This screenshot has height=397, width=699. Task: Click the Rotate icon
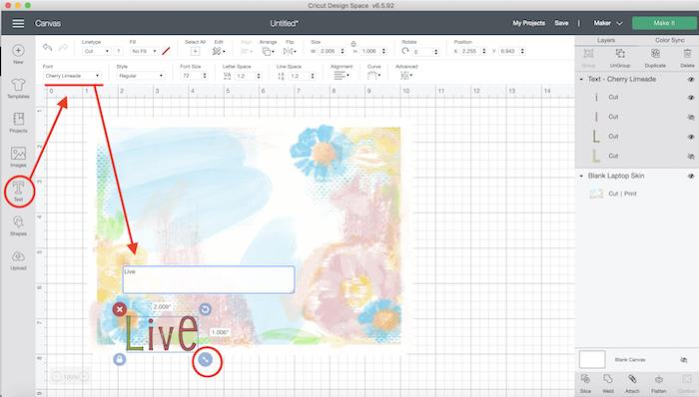point(405,51)
